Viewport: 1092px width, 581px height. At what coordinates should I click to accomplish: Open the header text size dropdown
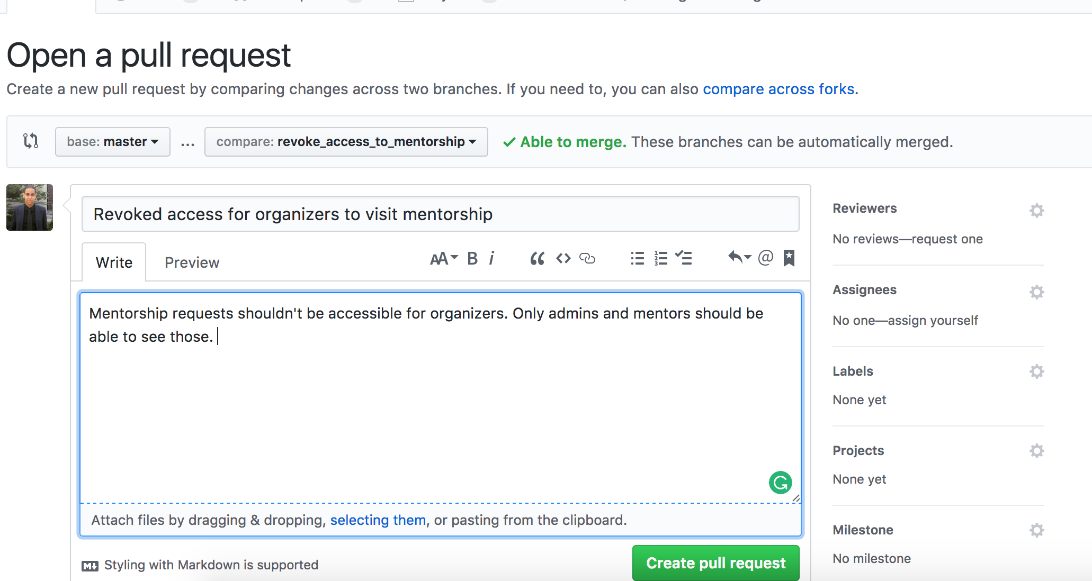pyautogui.click(x=444, y=258)
